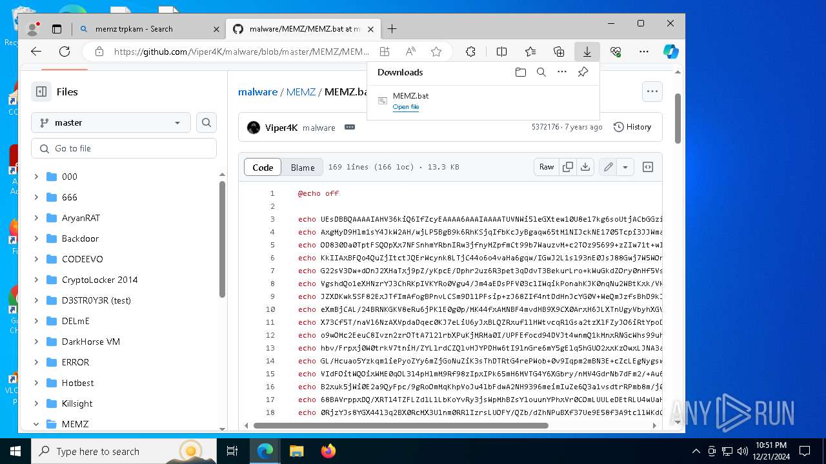Viewport: 826px width, 464px height.
Task: Add this page to favorites star
Action: coord(436,52)
